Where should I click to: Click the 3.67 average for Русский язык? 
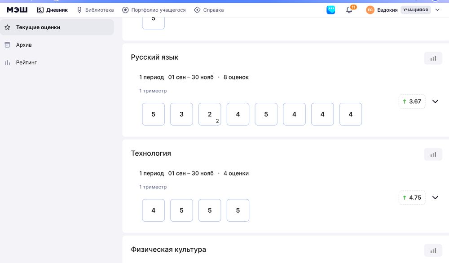coord(412,101)
